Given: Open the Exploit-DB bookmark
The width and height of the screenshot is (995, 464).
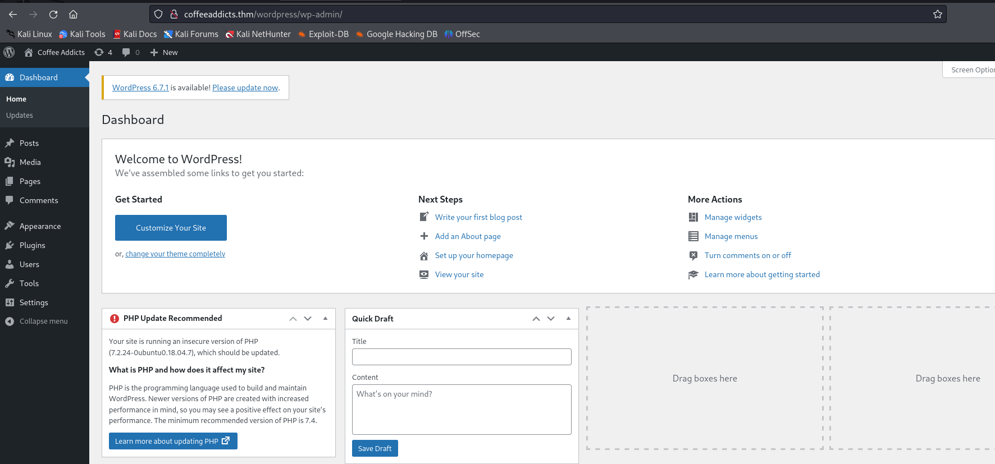Looking at the screenshot, I should click(323, 34).
